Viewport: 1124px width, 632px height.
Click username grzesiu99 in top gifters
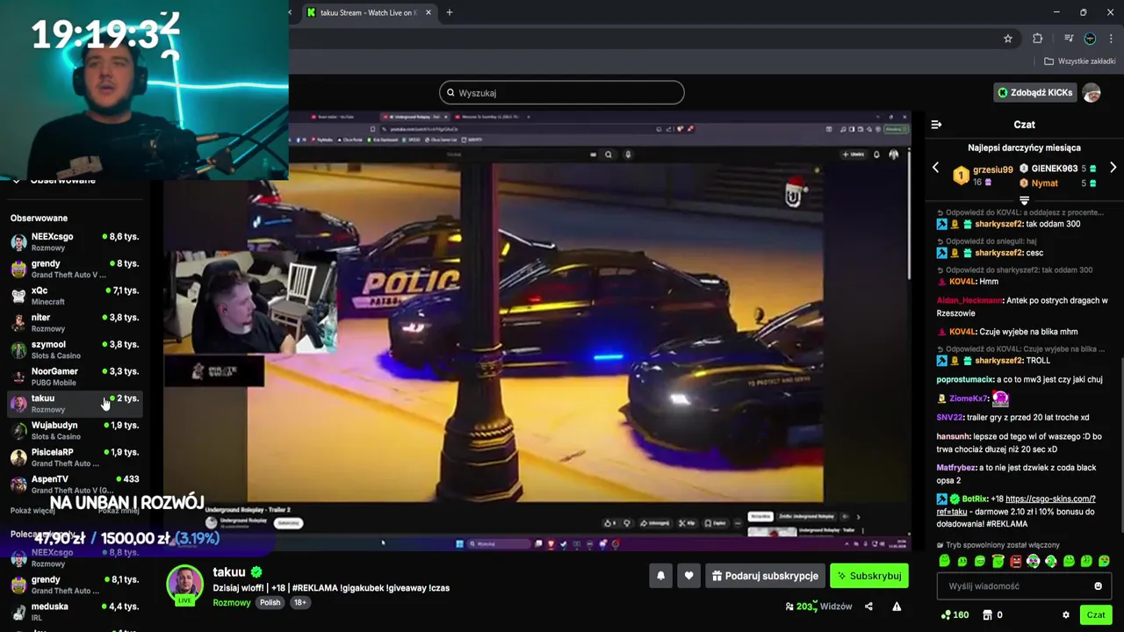pyautogui.click(x=992, y=169)
